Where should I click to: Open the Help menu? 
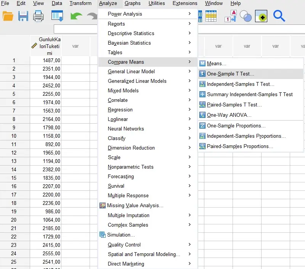236,3
